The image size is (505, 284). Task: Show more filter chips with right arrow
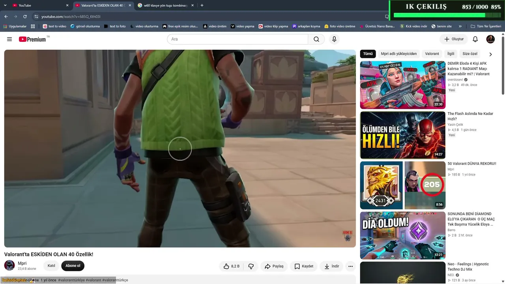[x=490, y=54]
